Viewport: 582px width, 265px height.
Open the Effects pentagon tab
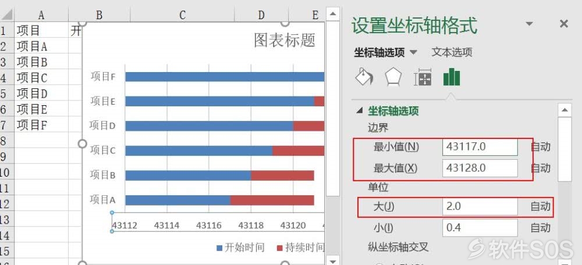(x=393, y=77)
